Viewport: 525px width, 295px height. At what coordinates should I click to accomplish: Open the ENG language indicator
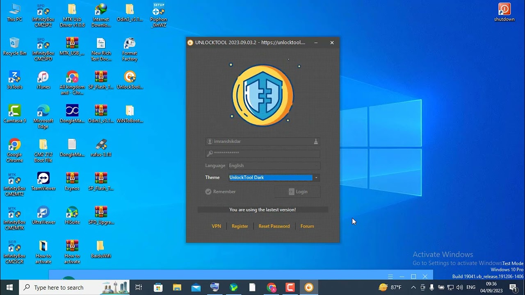[471, 288]
